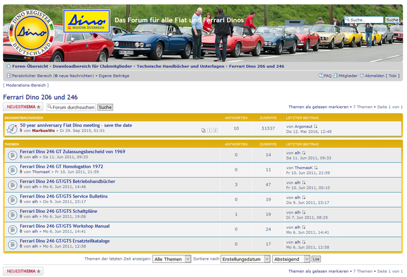
Task: Click the Forum durchsuchen search field
Action: click(73, 107)
